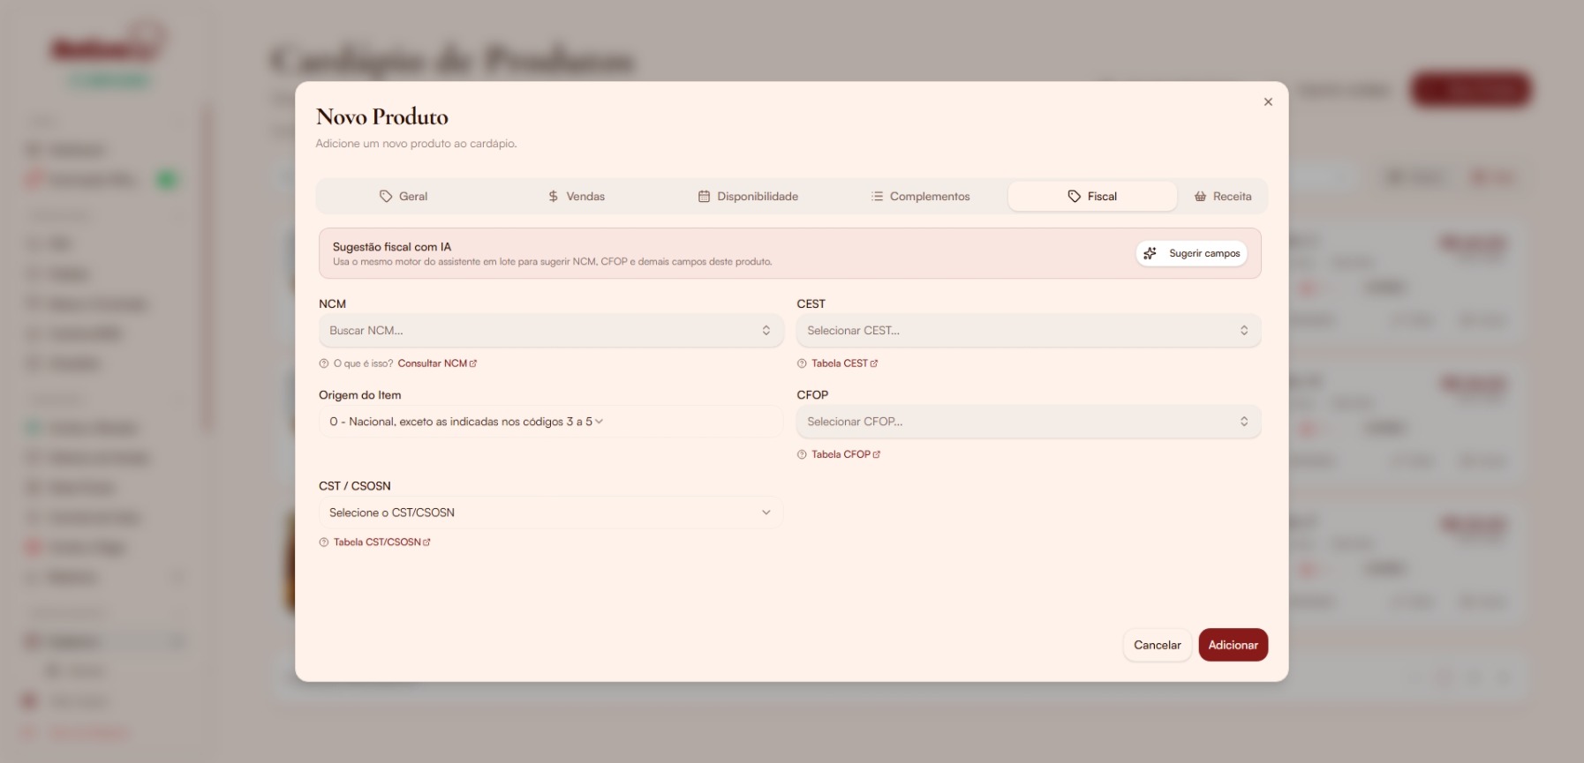Click the help icon next to Tabela CEST

tap(802, 363)
